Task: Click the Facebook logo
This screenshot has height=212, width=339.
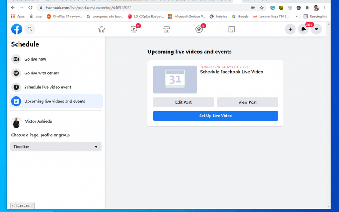Action: (17, 29)
